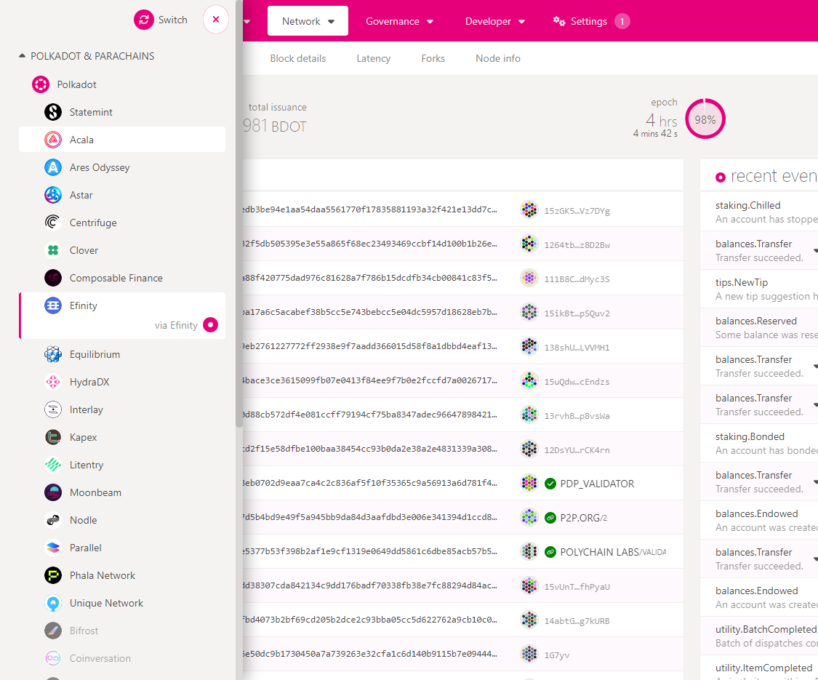This screenshot has height=680, width=818.
Task: Click the Interlay logo icon
Action: [x=52, y=409]
